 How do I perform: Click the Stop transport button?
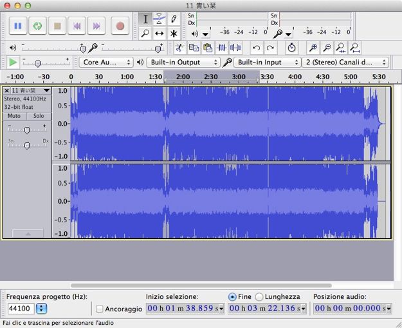pos(57,26)
